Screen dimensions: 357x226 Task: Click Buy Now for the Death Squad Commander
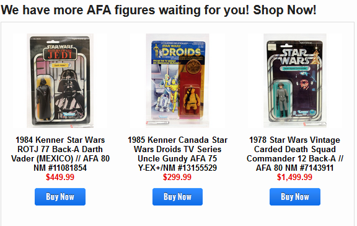[x=295, y=197]
